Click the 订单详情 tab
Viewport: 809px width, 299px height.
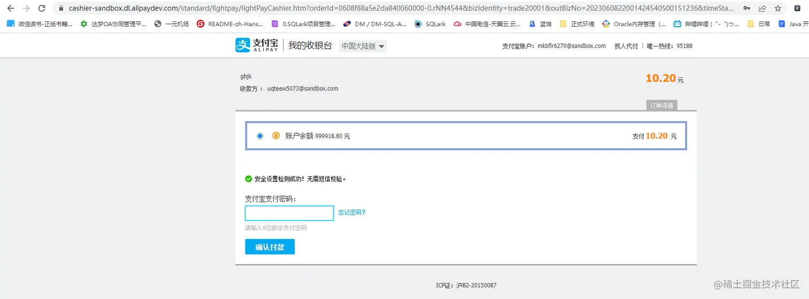click(662, 105)
